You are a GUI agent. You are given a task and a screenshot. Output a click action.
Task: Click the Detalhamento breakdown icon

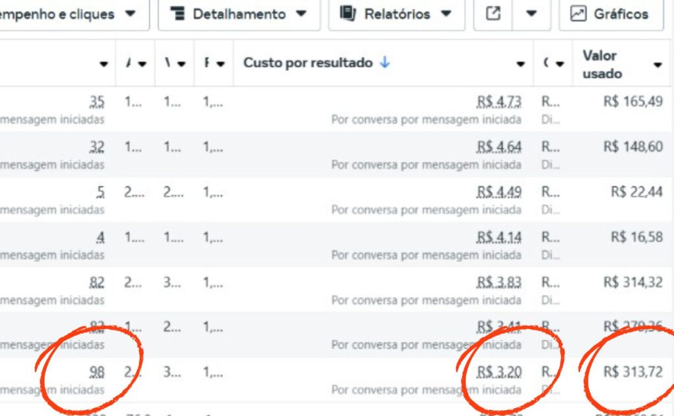(177, 14)
